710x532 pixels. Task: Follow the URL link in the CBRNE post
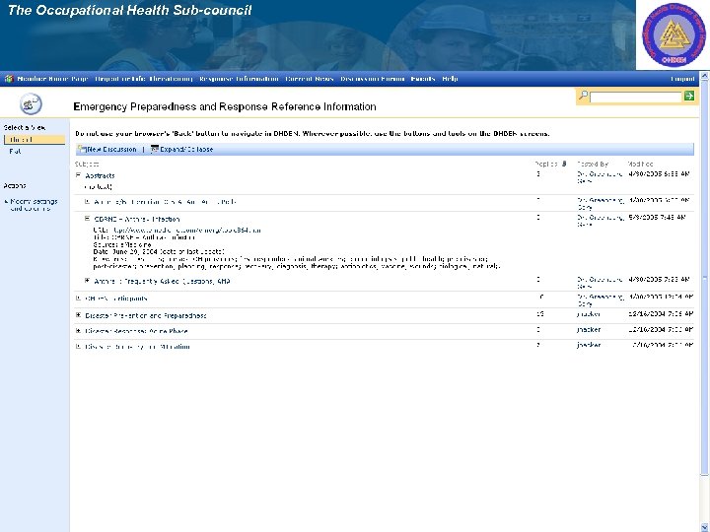[187, 231]
